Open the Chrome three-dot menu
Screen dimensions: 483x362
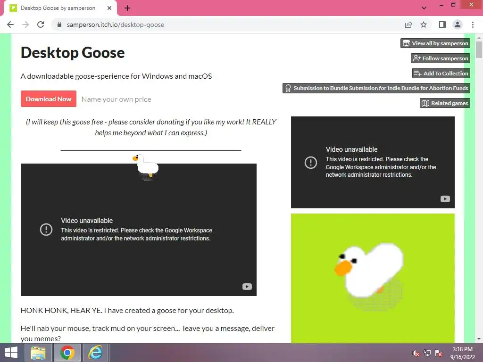click(x=473, y=25)
